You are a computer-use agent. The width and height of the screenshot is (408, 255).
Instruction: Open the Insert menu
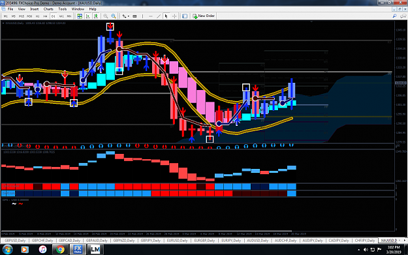tap(34, 9)
